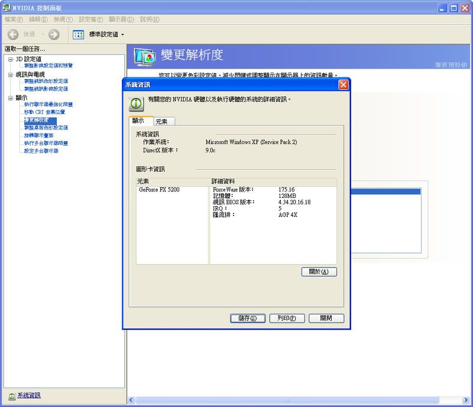Viewport: 473px width, 407px height.
Task: Open the 顯示器(D) menu
Action: pos(122,19)
